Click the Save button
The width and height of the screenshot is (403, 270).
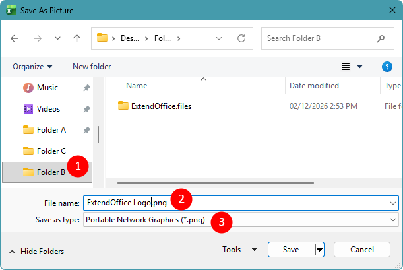291,250
